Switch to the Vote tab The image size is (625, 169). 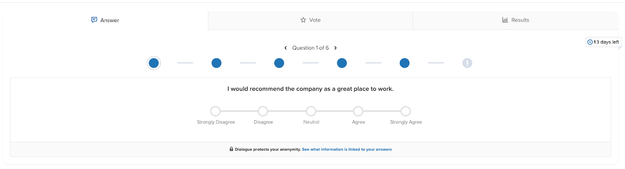(311, 20)
